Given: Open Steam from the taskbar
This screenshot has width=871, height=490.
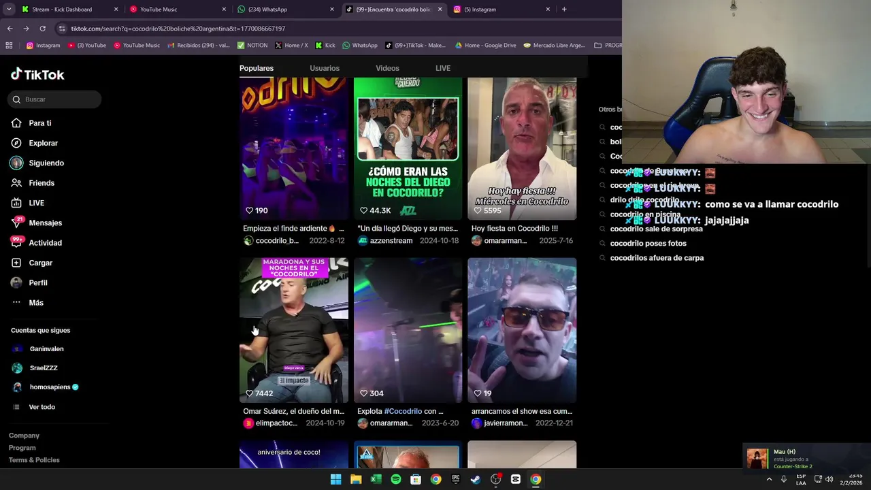Looking at the screenshot, I should (x=476, y=479).
